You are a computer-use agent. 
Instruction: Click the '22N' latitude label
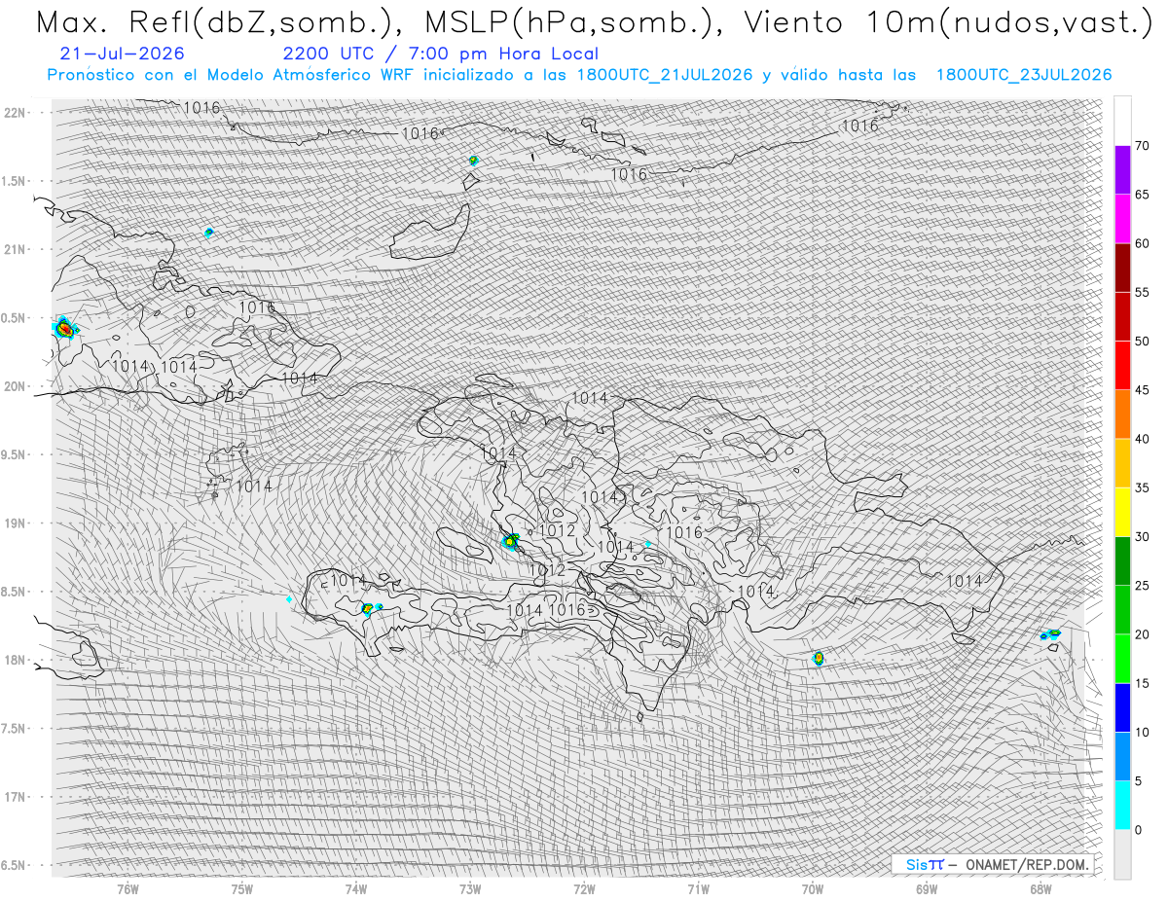(14, 112)
